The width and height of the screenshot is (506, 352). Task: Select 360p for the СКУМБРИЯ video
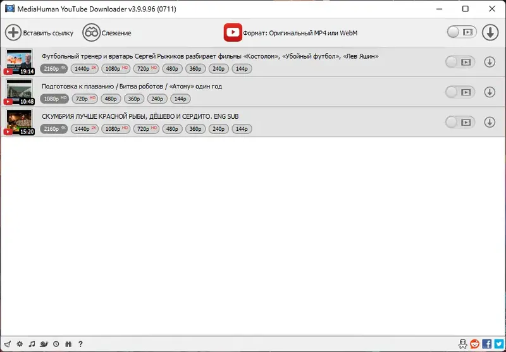[x=195, y=129]
